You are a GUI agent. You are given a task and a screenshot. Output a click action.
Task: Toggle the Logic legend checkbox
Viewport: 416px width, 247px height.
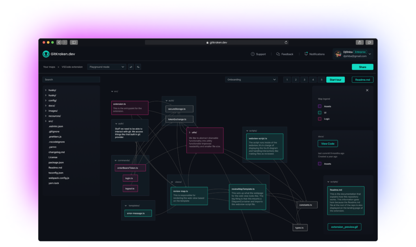(x=320, y=119)
